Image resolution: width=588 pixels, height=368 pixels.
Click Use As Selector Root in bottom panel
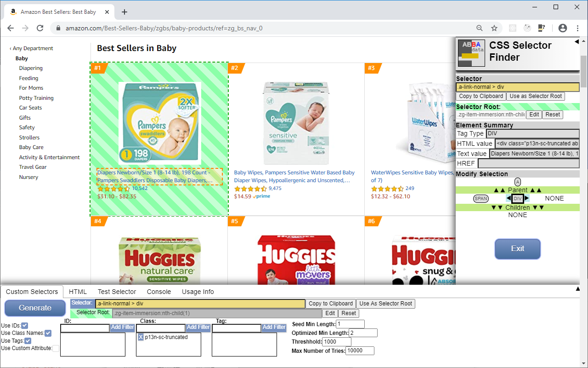386,304
